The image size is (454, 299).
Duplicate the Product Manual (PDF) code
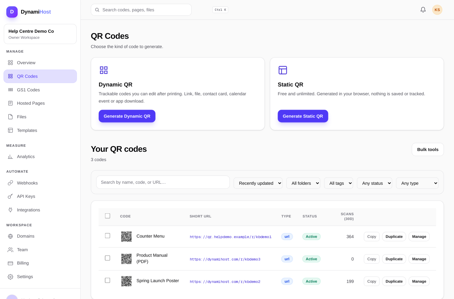394,259
